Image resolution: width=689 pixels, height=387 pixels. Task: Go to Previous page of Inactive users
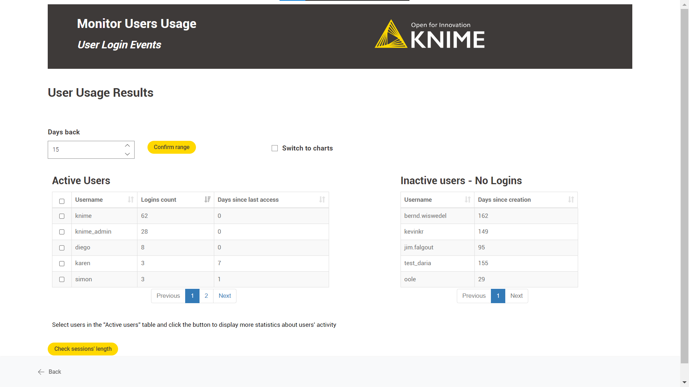[x=474, y=296]
